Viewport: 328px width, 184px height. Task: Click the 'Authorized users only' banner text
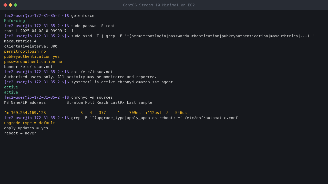click(80, 77)
